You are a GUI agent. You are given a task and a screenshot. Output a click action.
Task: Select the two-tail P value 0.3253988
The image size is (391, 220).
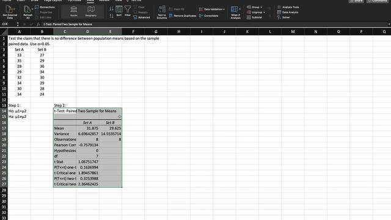click(x=87, y=178)
